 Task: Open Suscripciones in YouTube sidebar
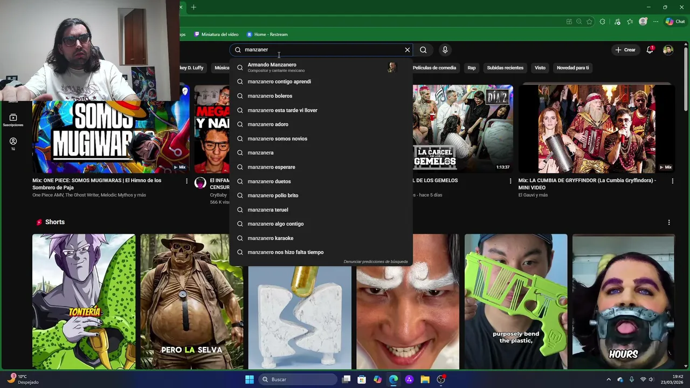pyautogui.click(x=13, y=120)
